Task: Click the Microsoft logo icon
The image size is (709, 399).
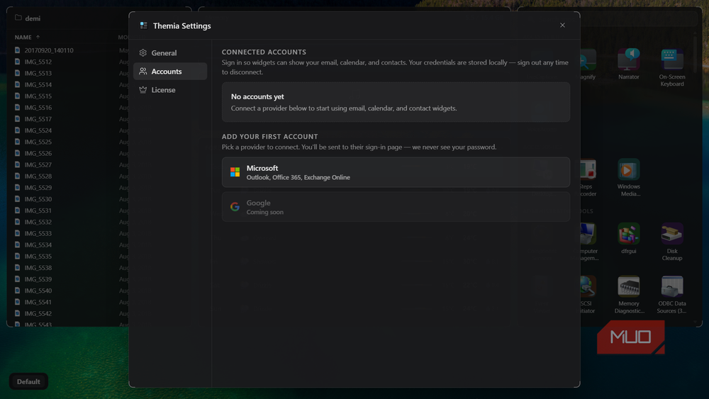Action: (x=235, y=172)
